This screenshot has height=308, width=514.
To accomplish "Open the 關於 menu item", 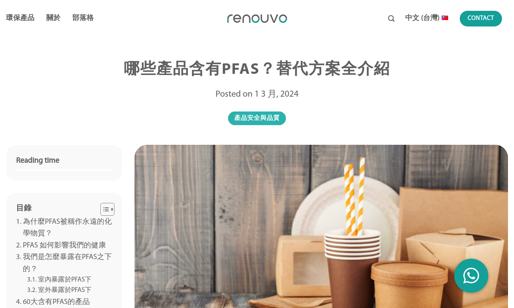I will 53,18.
